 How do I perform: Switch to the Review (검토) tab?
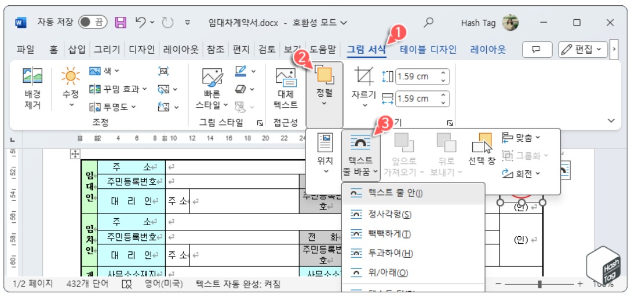pyautogui.click(x=267, y=50)
